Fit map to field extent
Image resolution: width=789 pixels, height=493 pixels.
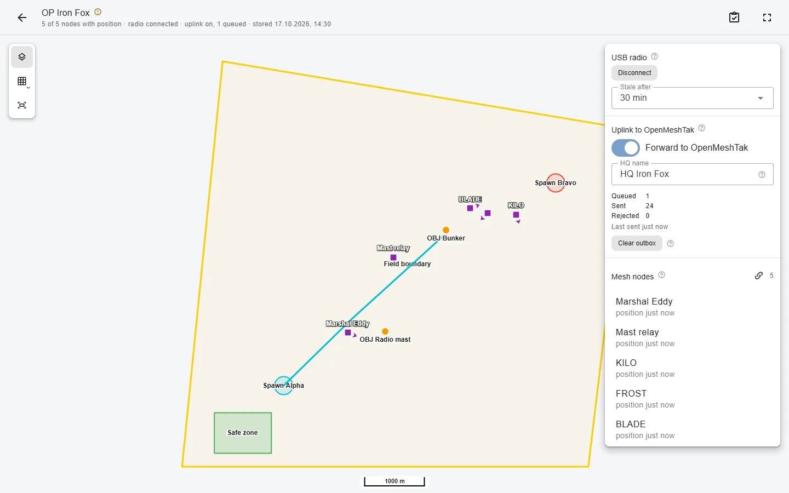click(x=22, y=105)
